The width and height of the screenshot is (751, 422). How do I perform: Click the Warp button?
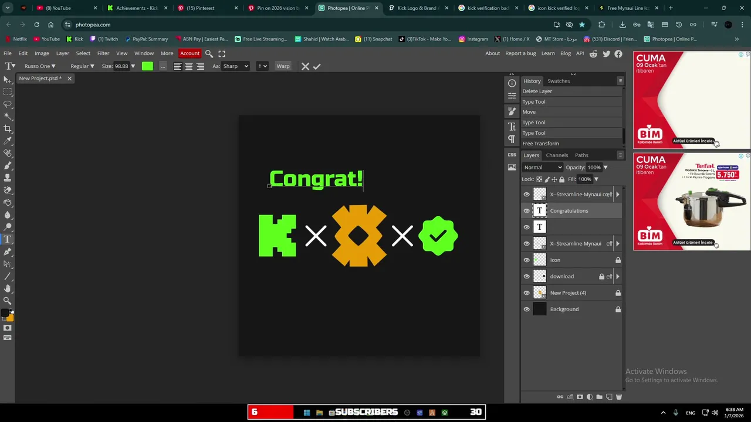tap(283, 66)
